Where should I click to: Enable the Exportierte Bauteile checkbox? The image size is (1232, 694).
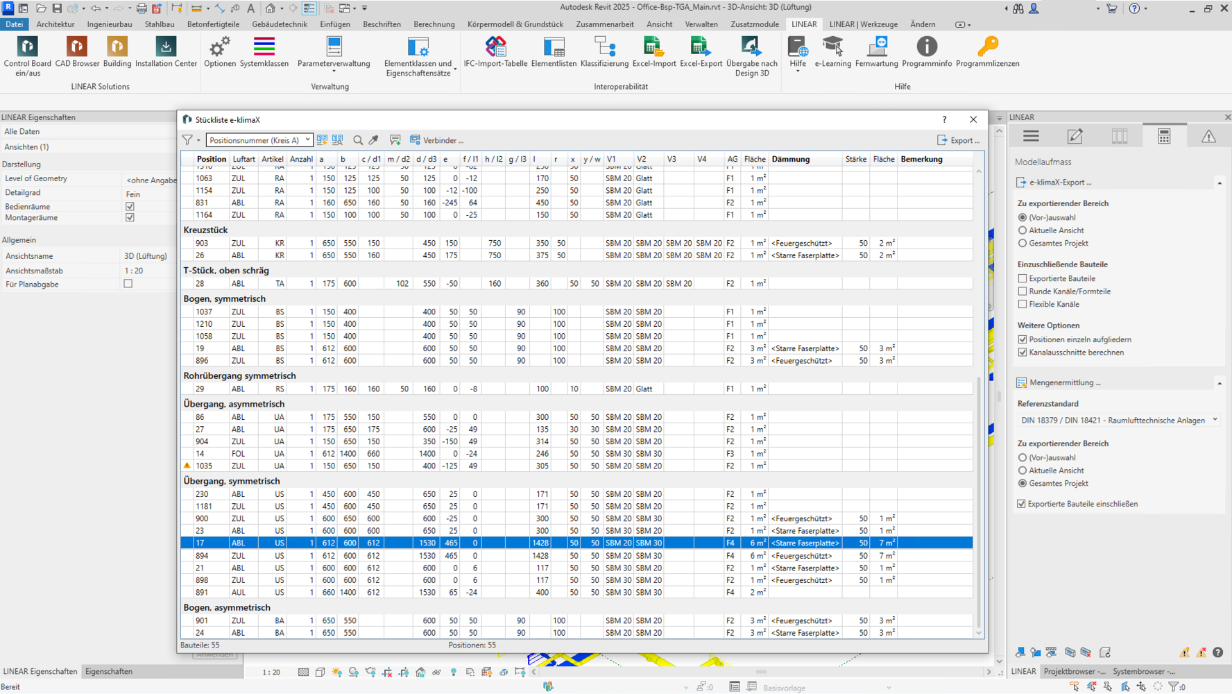(1023, 279)
